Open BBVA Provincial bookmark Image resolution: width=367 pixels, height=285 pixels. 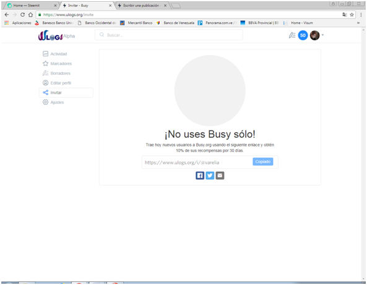coord(260,23)
